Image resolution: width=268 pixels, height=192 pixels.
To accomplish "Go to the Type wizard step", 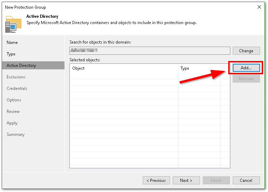I will tap(11, 54).
